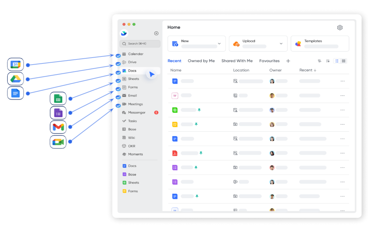Open the display options icon beside filter
This screenshot has width=368, height=230.
pos(328,61)
